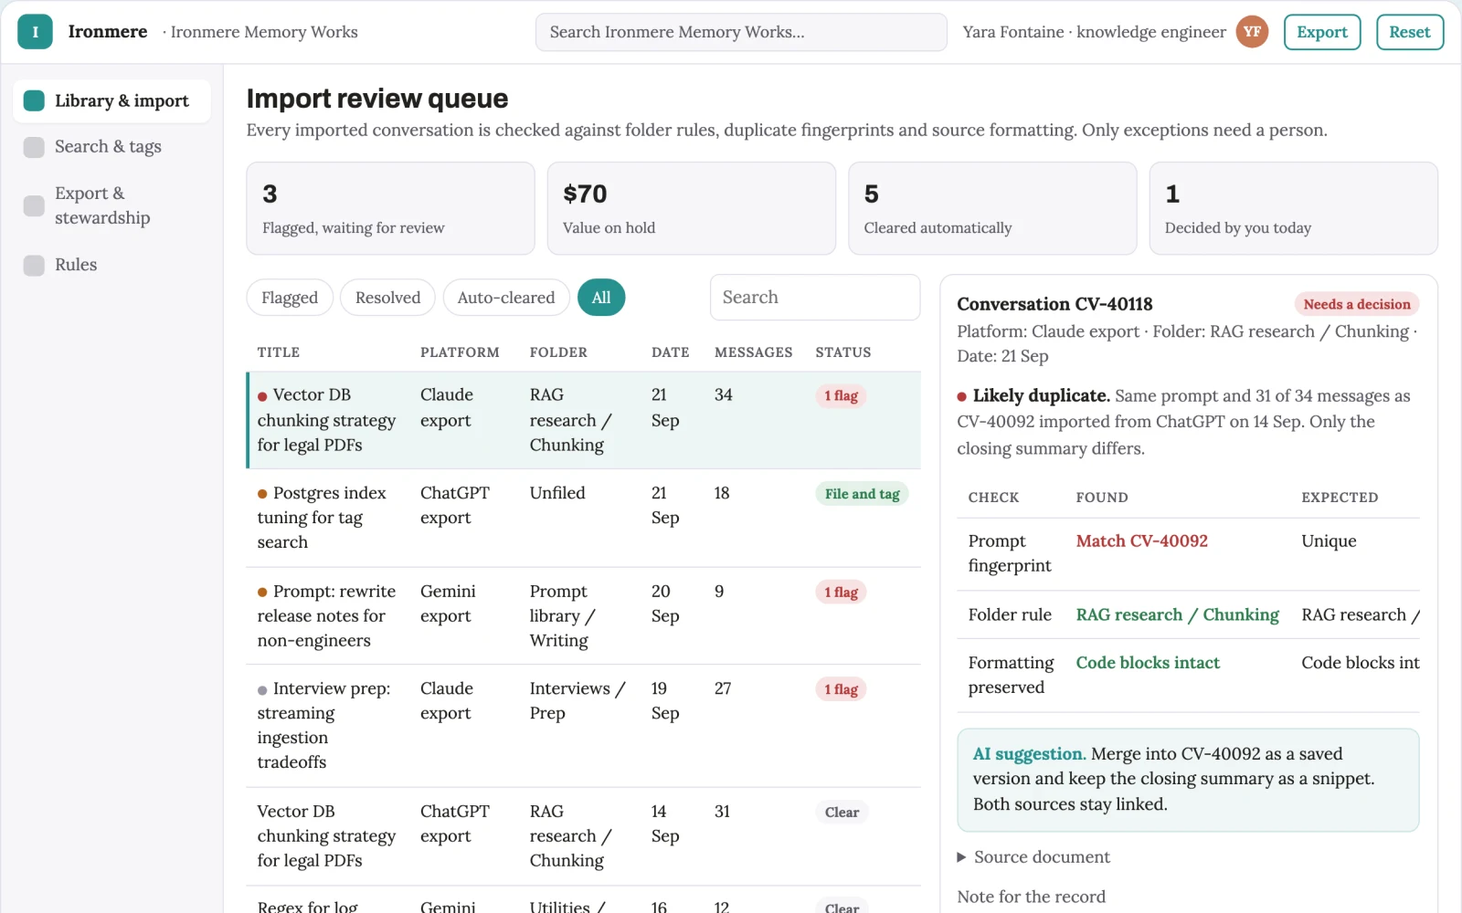Click the Clear badge on the 14 Sep row
The height and width of the screenshot is (913, 1462).
[842, 813]
